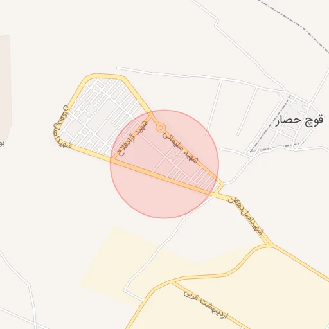This screenshot has width=329, height=329.
Task: Click the center of the red circle overlay
Action: 164,164
